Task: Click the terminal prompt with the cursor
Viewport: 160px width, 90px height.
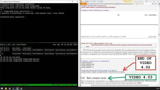Action: click(13, 17)
